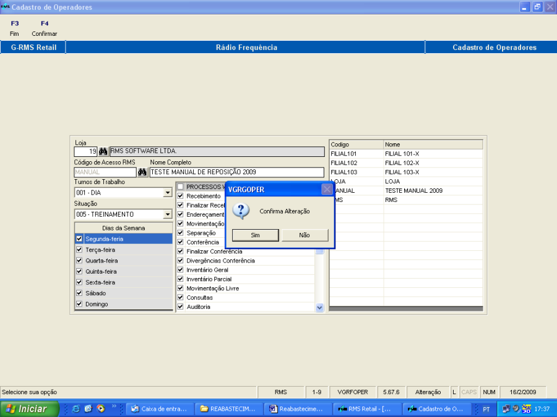Click the Código de Acesso RMS field
This screenshot has width=557, height=417.
click(105, 172)
